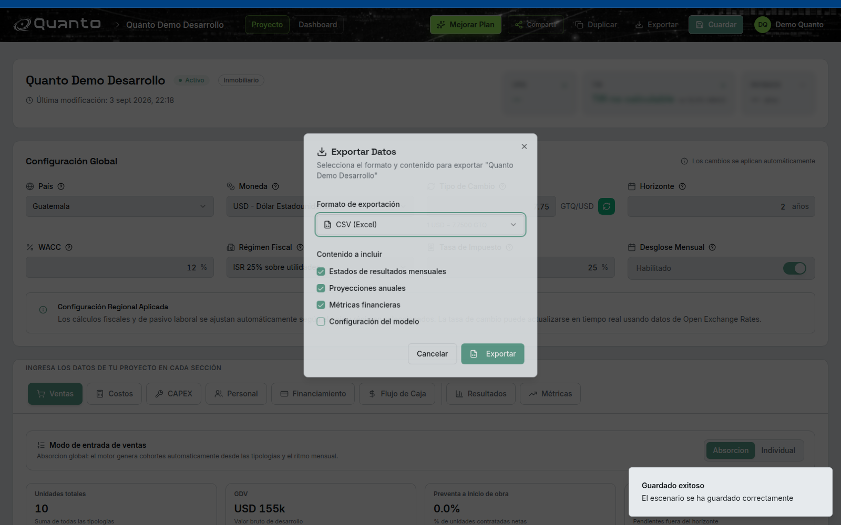This screenshot has height=525, width=841.
Task: Check Configuración del modelo option
Action: (x=321, y=322)
